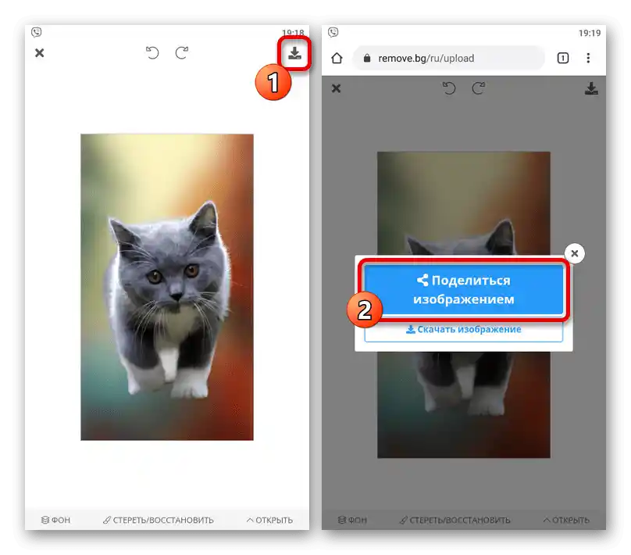Viber status icon in left screen
Viewport: 631px width, 555px height.
coord(36,32)
